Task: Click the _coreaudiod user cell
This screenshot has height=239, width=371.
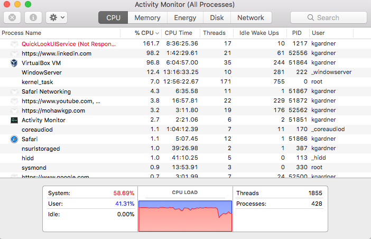Action: pos(328,129)
